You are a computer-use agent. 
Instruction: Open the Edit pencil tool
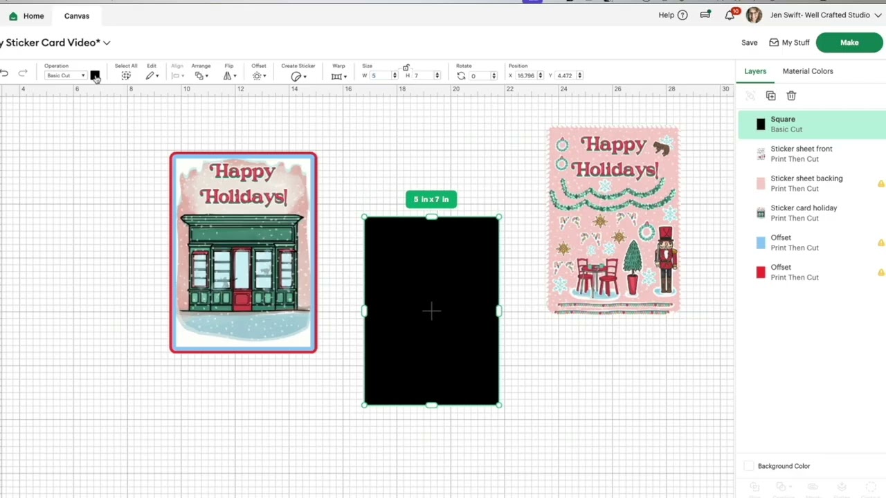[x=150, y=75]
